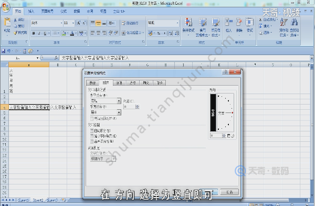Switch to the Number tab in the dialog
Viewport: 315px width, 206px height.
click(x=92, y=83)
